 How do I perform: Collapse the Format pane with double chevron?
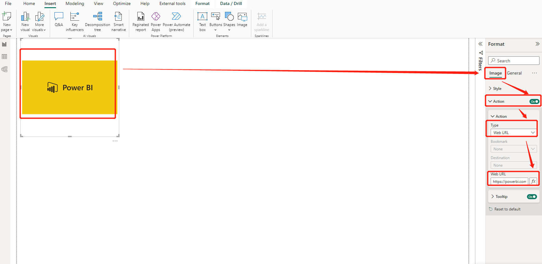537,44
